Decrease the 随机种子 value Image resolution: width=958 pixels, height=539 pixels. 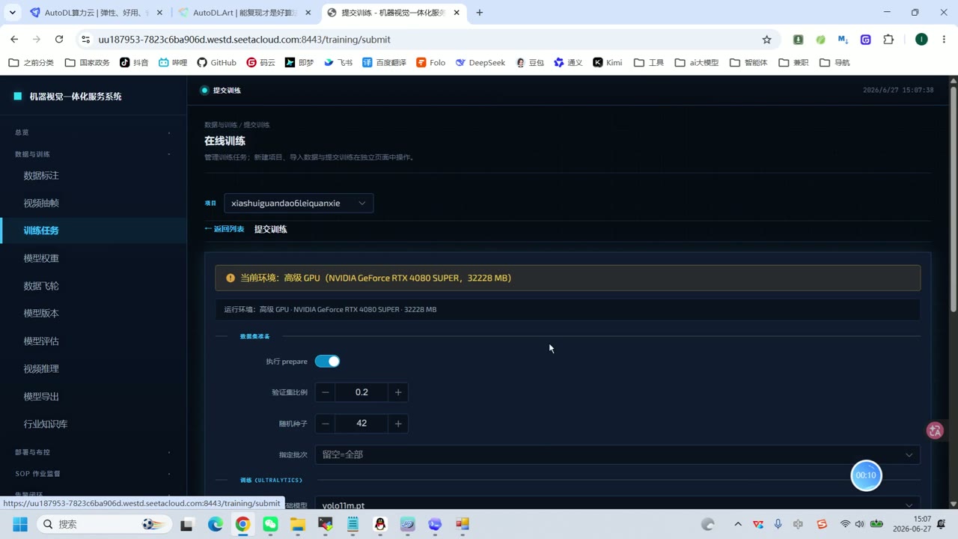(x=326, y=424)
